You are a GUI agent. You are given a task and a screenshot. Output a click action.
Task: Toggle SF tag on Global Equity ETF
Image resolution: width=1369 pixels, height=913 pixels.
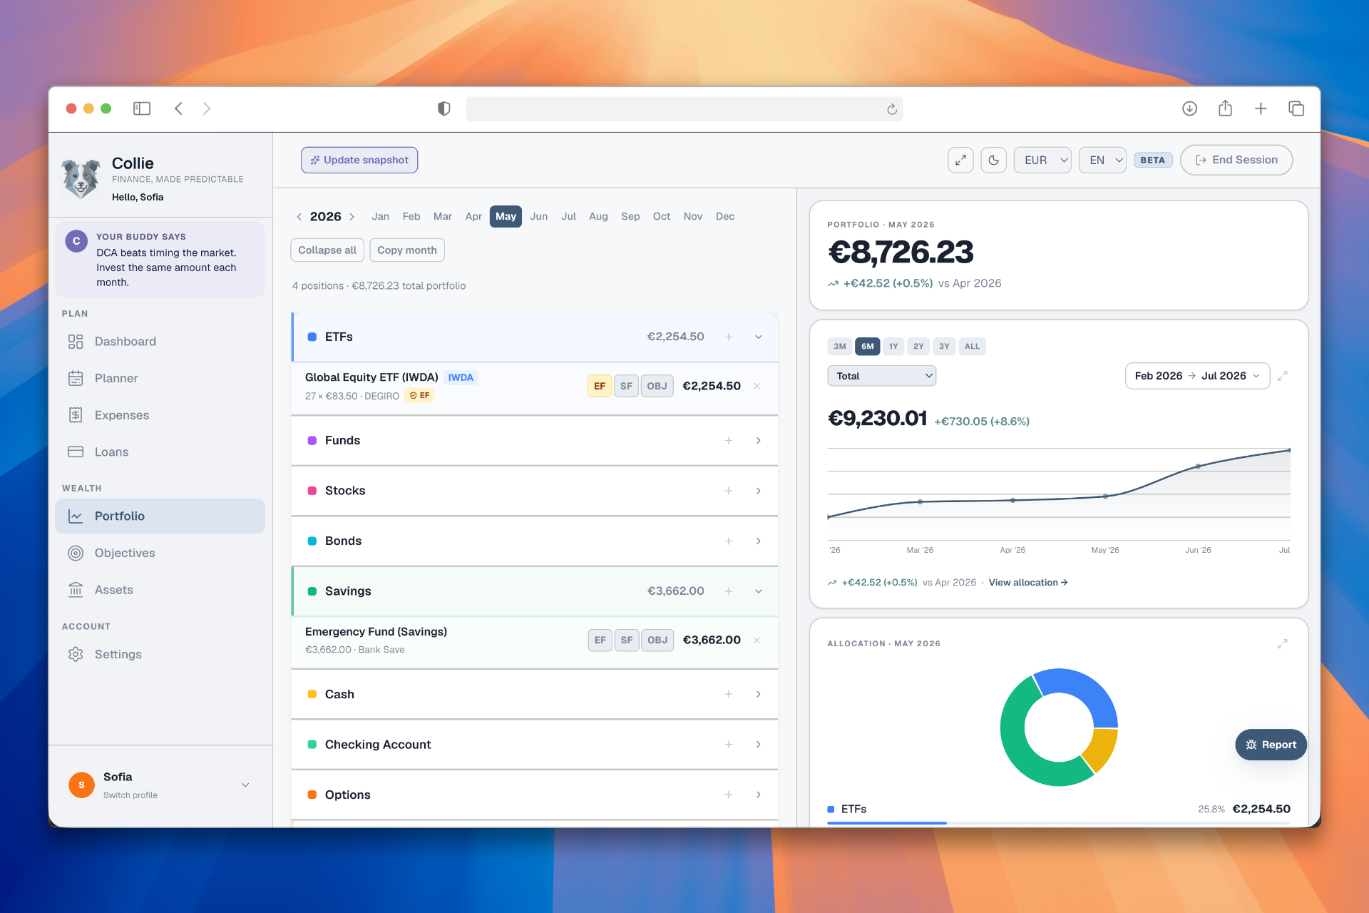coord(626,386)
